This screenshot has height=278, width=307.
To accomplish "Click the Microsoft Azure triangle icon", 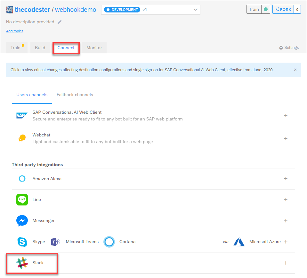I will click(239, 242).
